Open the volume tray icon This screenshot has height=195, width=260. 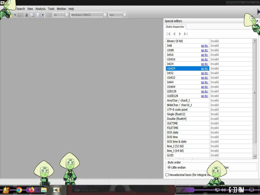coord(223,190)
